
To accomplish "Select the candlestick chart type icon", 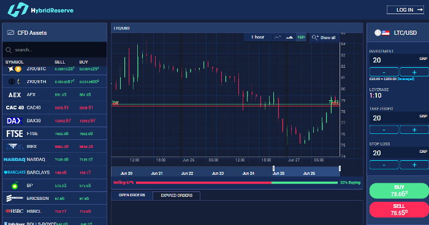I will pyautogui.click(x=302, y=37).
